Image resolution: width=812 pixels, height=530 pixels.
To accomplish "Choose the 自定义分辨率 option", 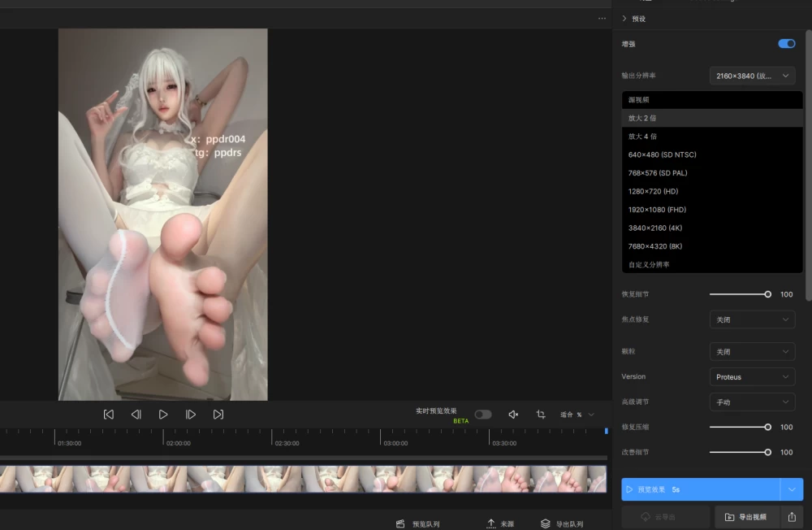I will (x=712, y=264).
